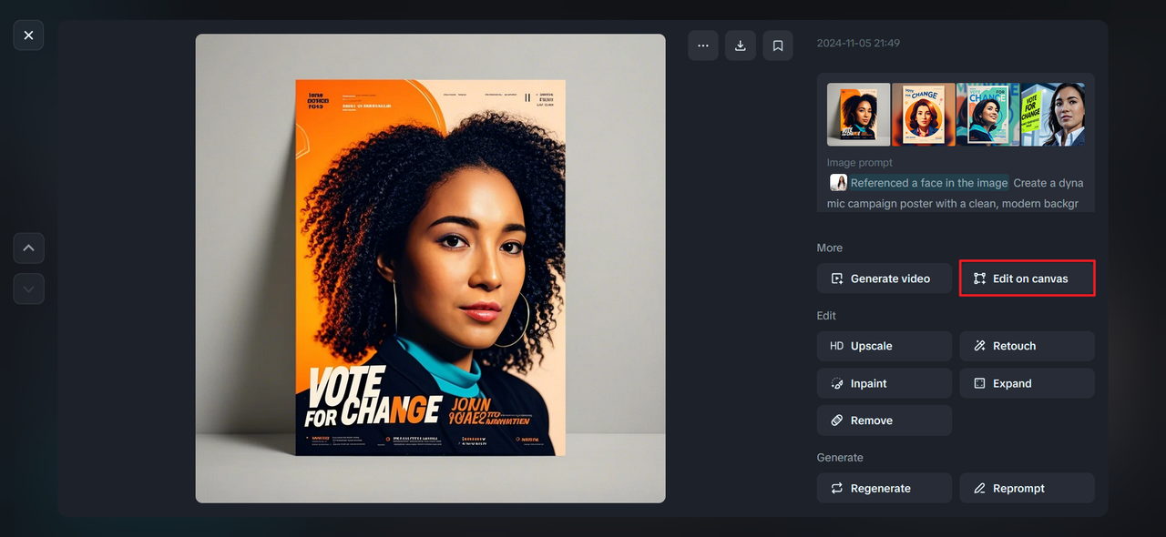
Task: Select the first poster thumbnail with orange background
Action: pos(859,115)
